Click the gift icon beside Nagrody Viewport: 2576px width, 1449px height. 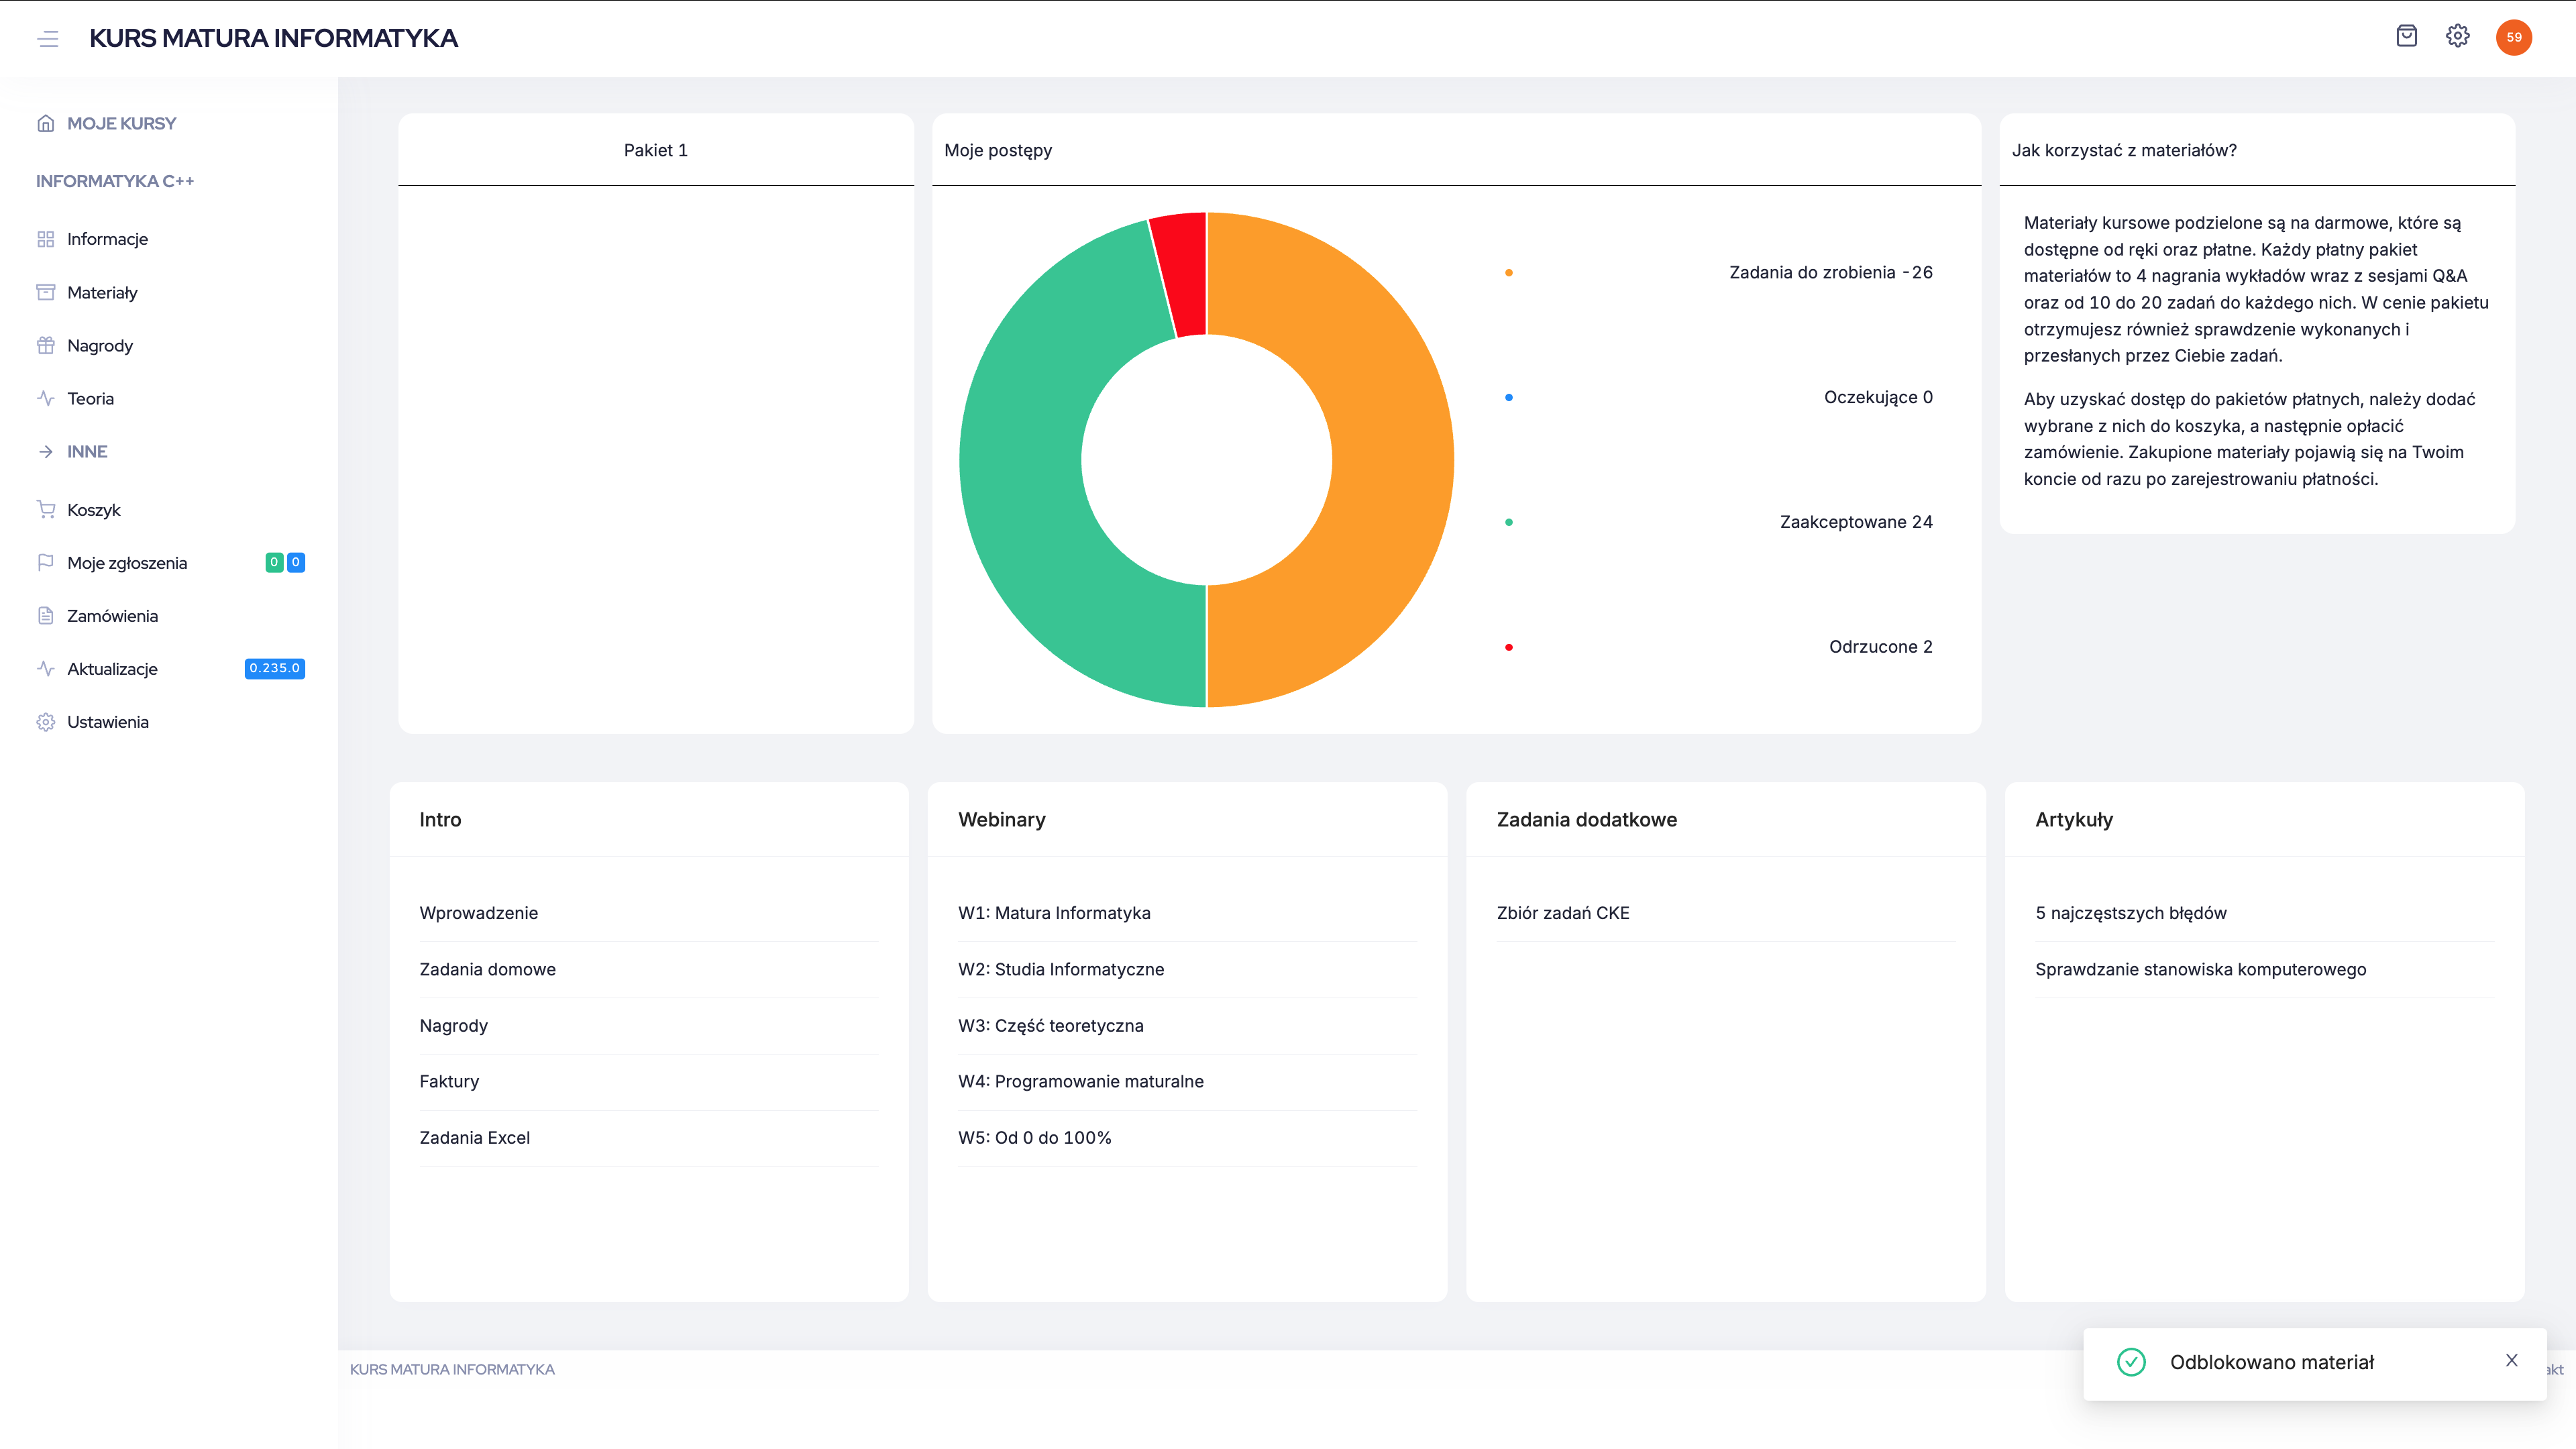46,345
